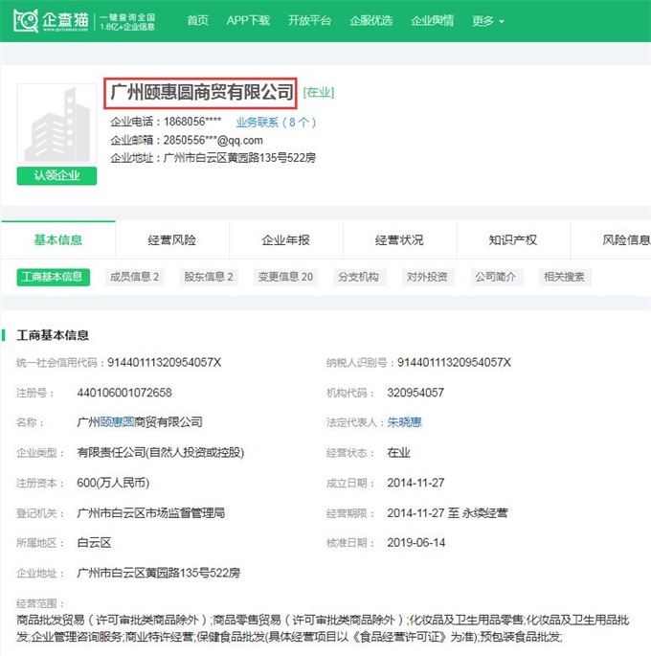Open the 知识产权 tab
Viewport: 651px width, 656px height.
tap(513, 240)
